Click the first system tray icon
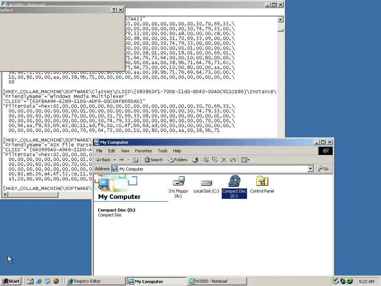The width and height of the screenshot is (381, 286). point(336,281)
